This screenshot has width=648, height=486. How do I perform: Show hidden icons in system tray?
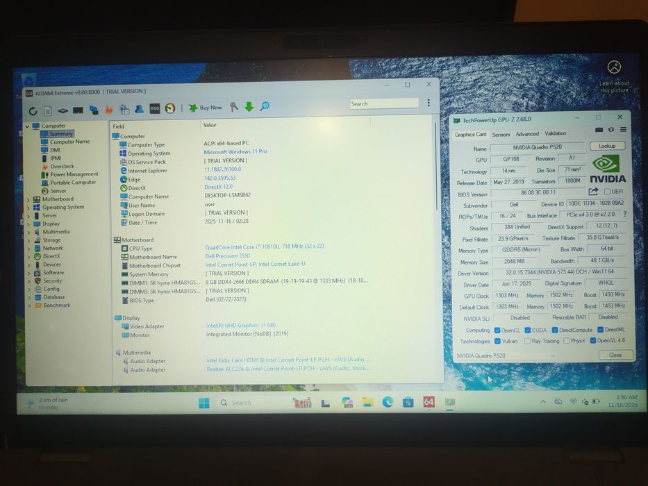543,402
